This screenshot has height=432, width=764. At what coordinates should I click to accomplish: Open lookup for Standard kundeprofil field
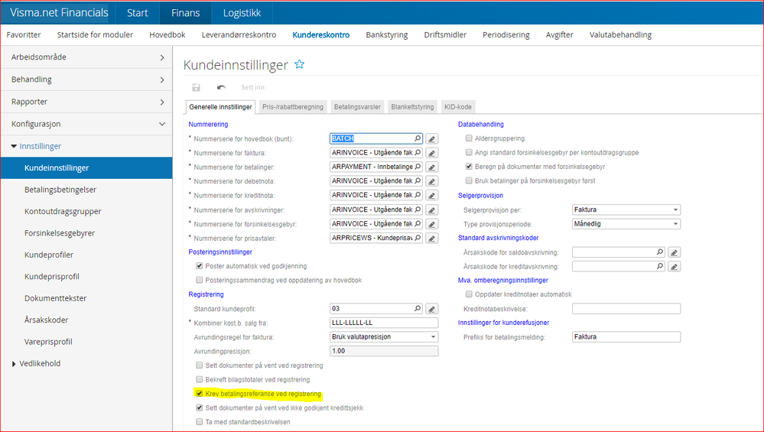(x=418, y=308)
